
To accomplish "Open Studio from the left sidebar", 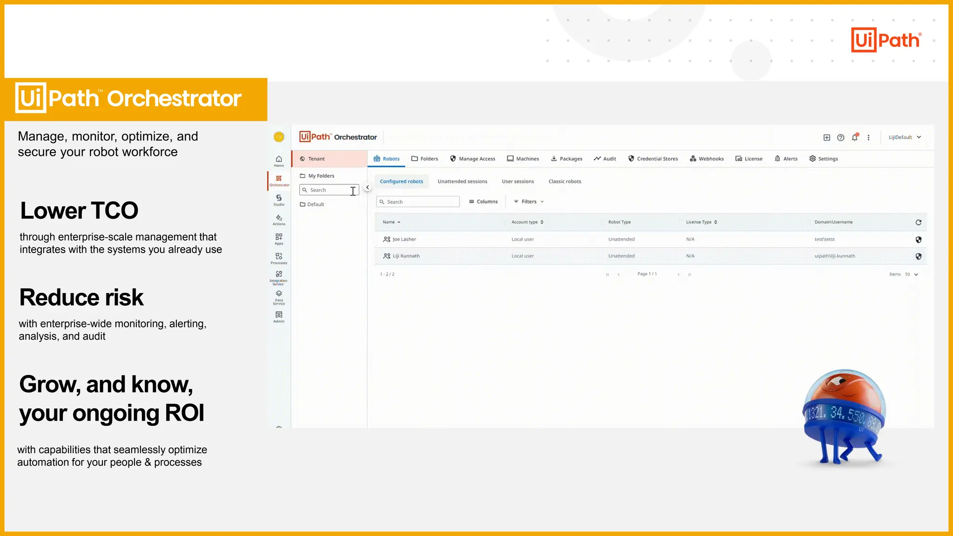I will click(279, 200).
